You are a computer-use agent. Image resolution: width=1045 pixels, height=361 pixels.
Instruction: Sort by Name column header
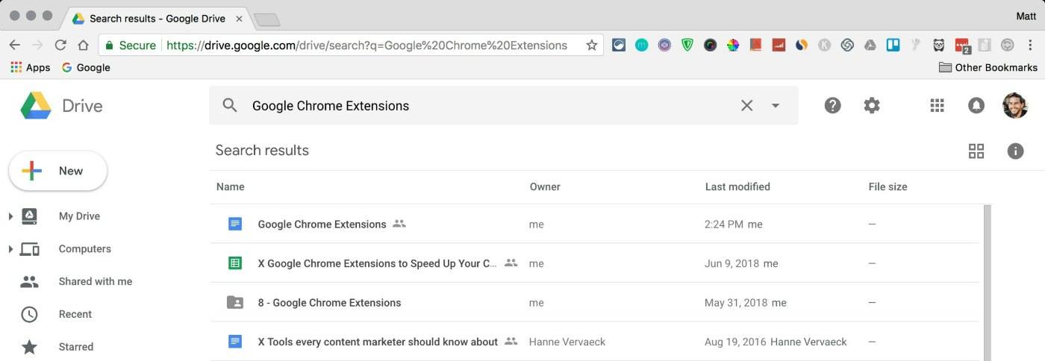[230, 186]
